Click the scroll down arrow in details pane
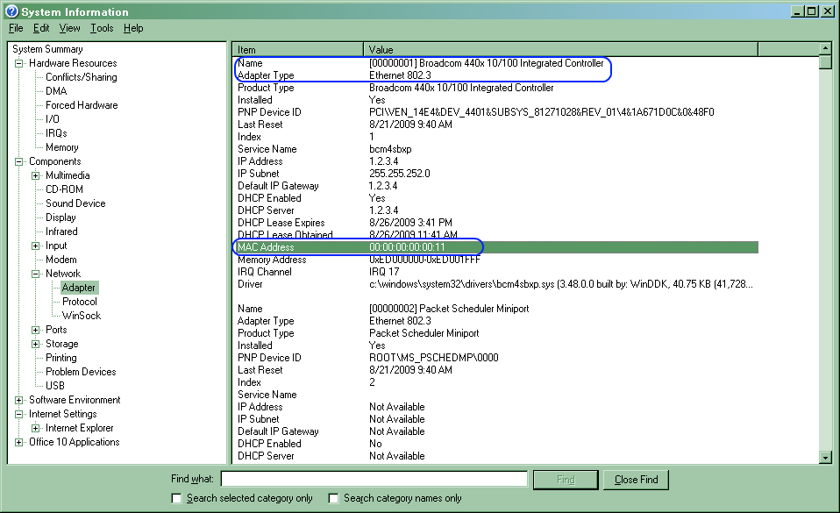This screenshot has height=513, width=840. click(x=825, y=457)
